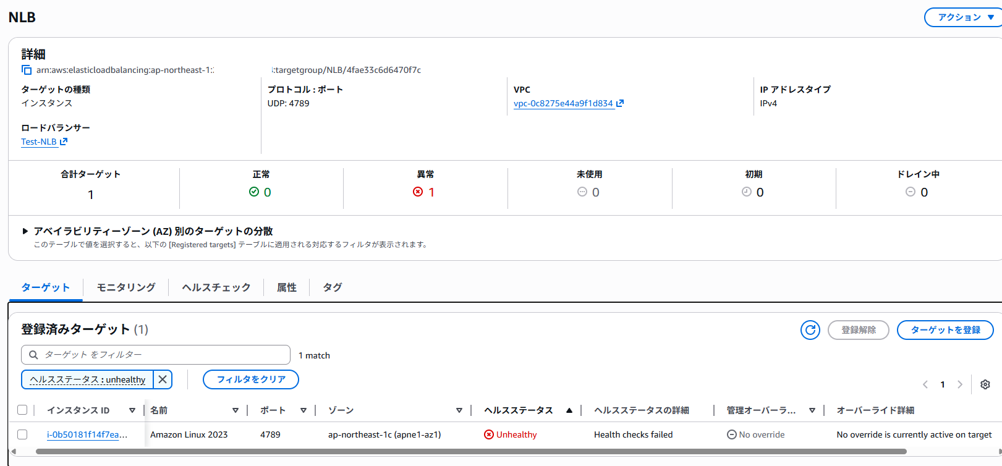Image resolution: width=1002 pixels, height=466 pixels.
Task: Click the page number 1 indicator
Action: 943,384
